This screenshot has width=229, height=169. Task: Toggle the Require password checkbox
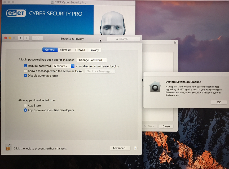[25, 66]
